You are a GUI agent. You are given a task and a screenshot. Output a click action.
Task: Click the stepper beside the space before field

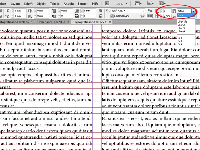coord(59,11)
